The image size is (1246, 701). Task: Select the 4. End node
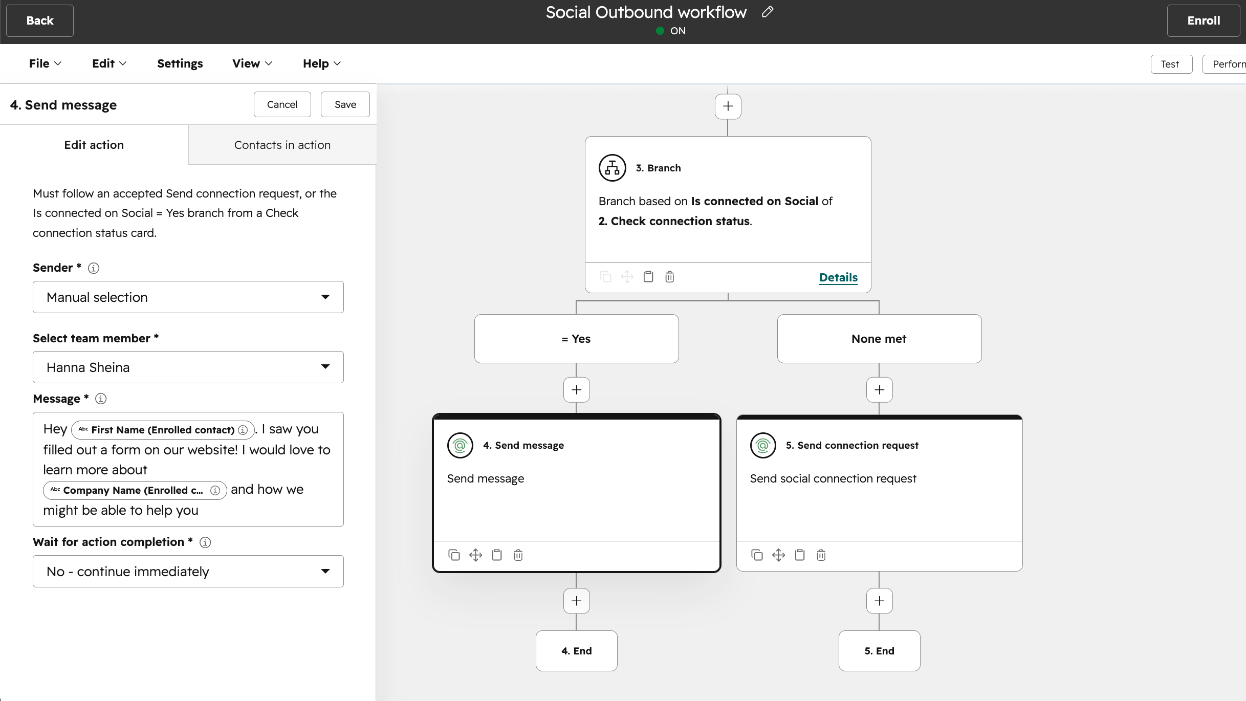[x=577, y=651]
